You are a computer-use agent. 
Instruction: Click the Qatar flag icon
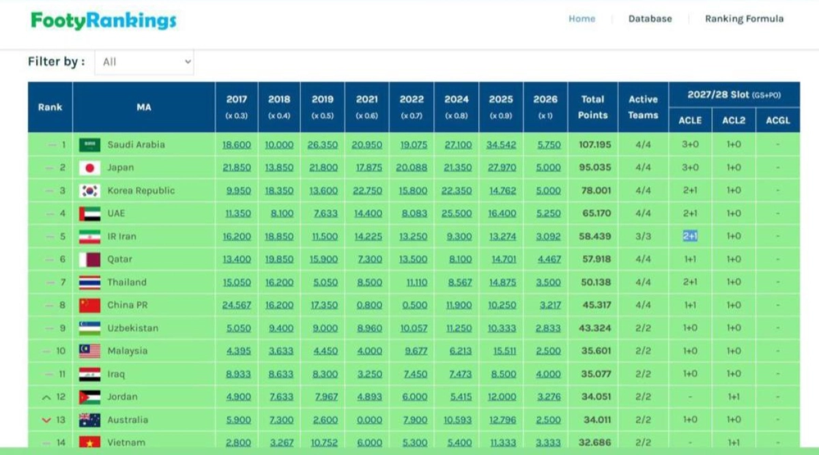point(90,260)
